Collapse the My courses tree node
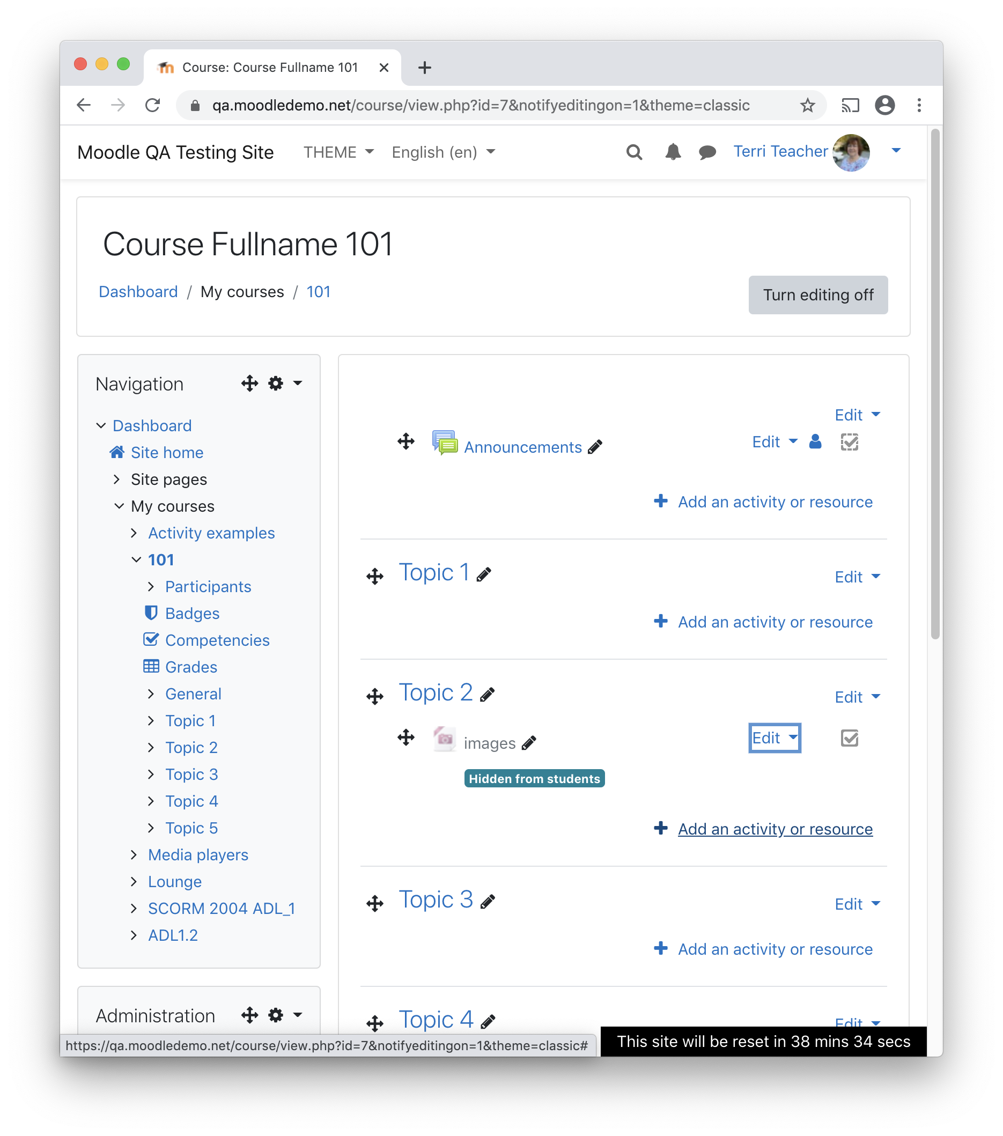 (119, 506)
